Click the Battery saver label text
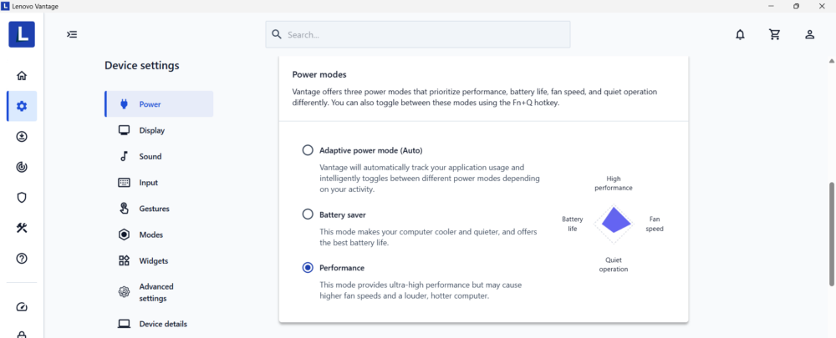 (343, 214)
